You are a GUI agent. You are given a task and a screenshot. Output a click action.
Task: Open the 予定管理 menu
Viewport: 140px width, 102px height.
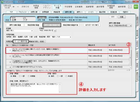click(x=68, y=7)
